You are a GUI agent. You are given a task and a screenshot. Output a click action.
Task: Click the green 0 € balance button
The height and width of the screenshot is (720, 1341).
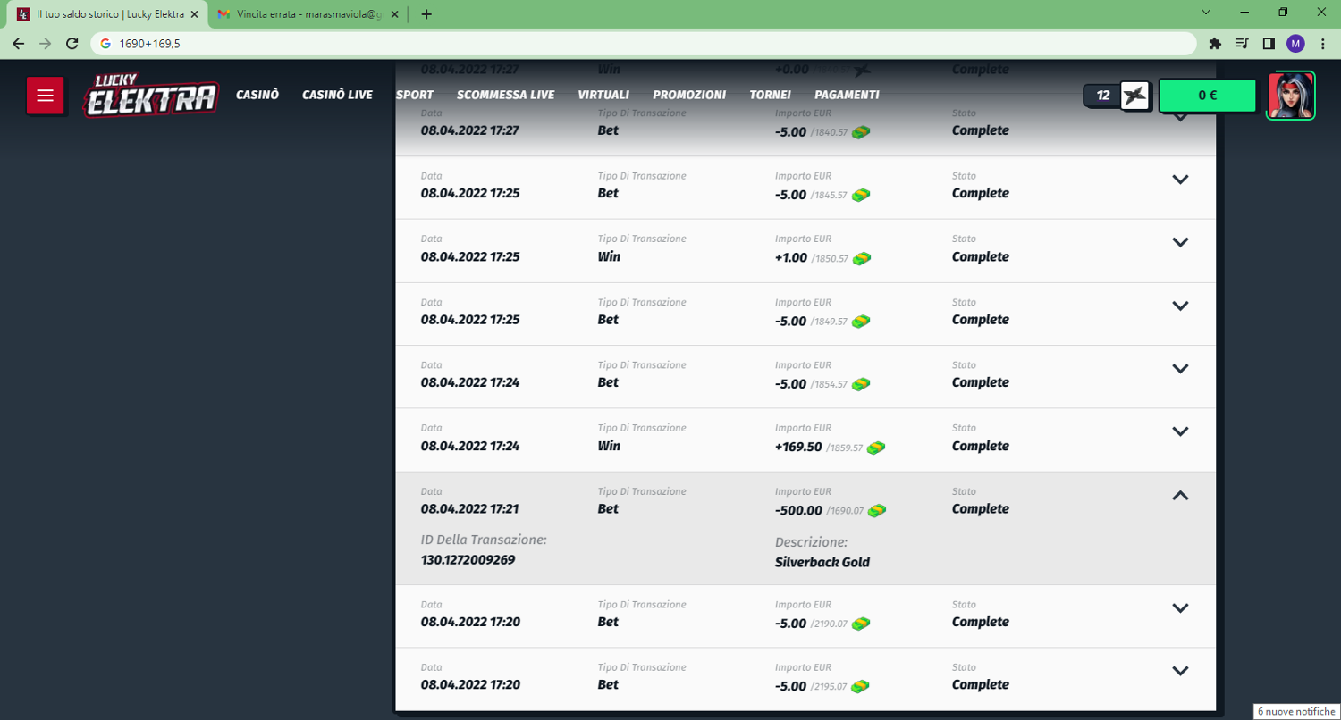coord(1207,96)
